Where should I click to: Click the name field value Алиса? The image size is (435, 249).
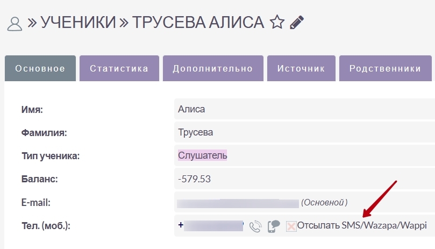tap(191, 110)
